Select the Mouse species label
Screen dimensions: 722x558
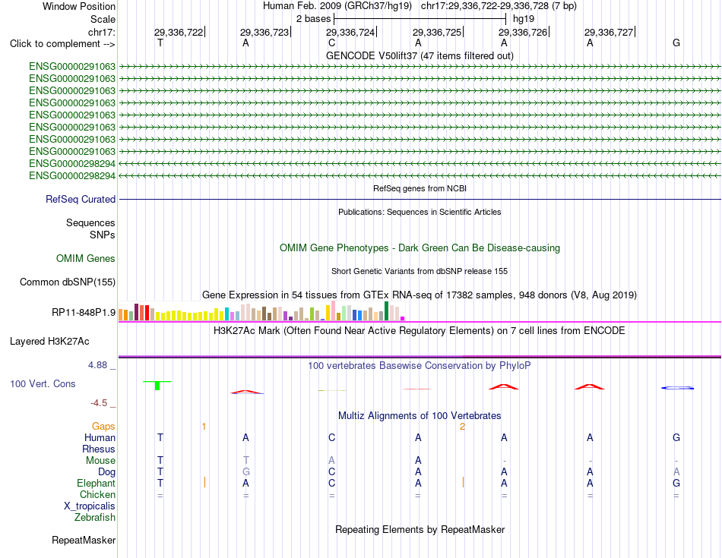tap(100, 461)
